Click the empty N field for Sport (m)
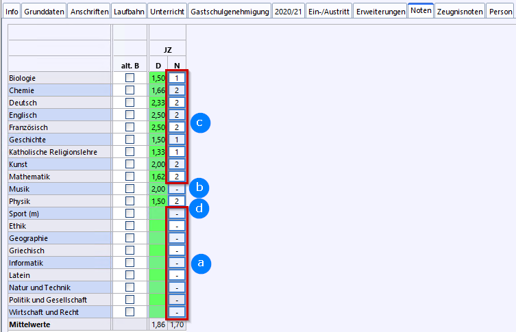Screen dimensions: 516x332 (x=177, y=214)
